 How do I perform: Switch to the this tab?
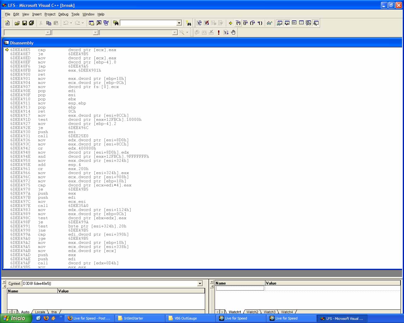click(x=54, y=312)
